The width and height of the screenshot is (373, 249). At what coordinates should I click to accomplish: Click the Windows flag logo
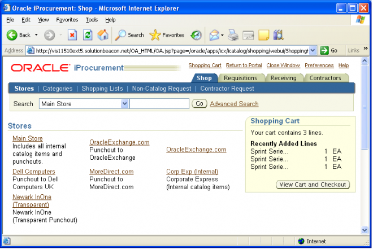tap(360, 20)
